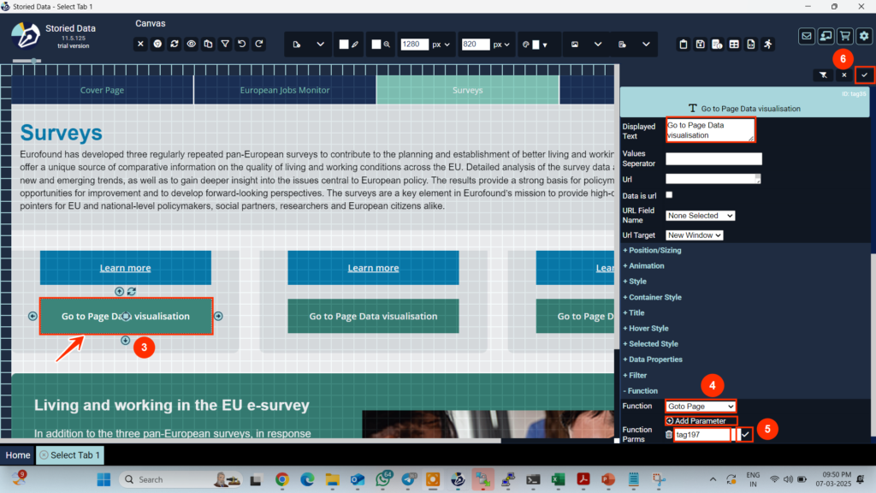Image resolution: width=876 pixels, height=493 pixels.
Task: Open the Url Target dropdown
Action: pyautogui.click(x=695, y=235)
